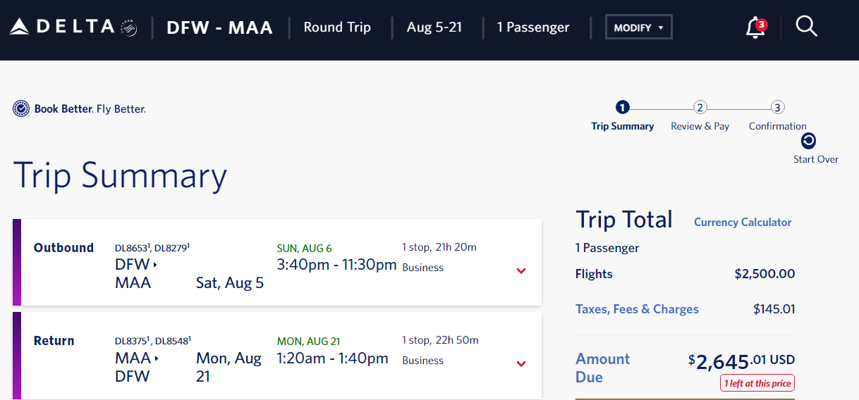The image size is (859, 400).
Task: Click step 1 Trip Summary circle
Action: point(622,108)
